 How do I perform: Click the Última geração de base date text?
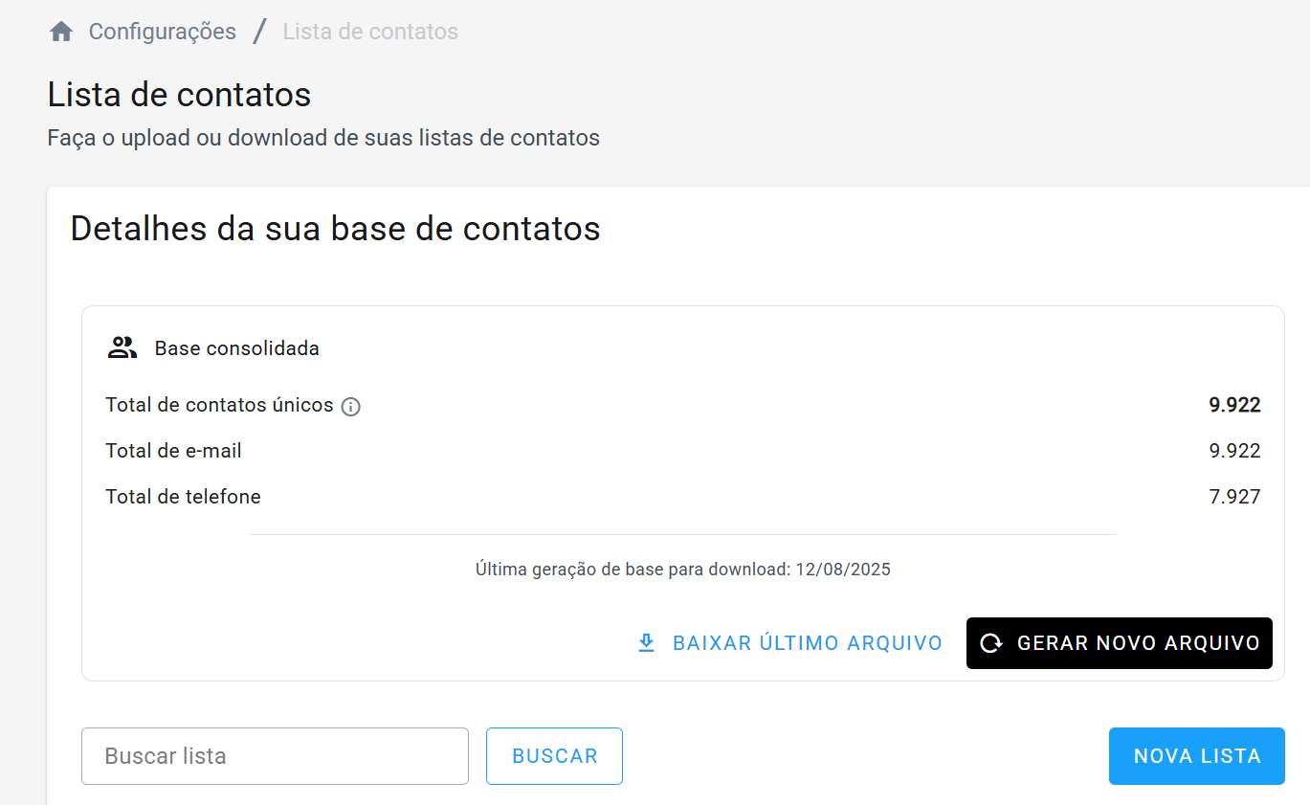[683, 570]
